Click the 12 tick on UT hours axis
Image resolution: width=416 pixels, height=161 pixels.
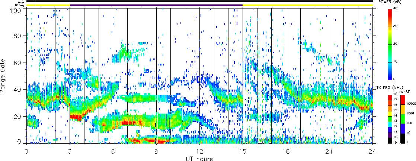199,151
